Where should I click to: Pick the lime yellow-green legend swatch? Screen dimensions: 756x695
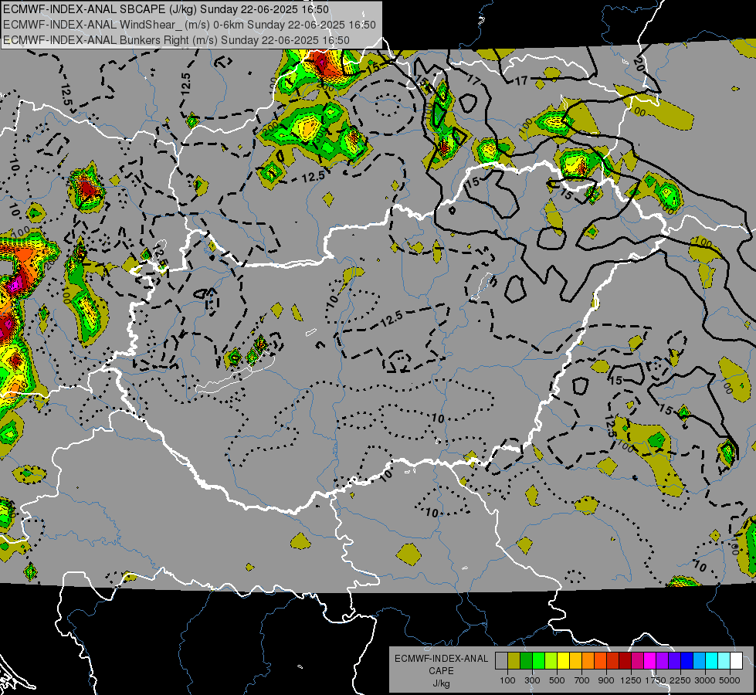click(x=551, y=661)
